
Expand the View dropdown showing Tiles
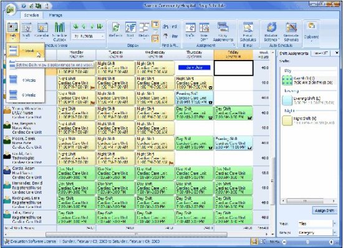click(334, 224)
